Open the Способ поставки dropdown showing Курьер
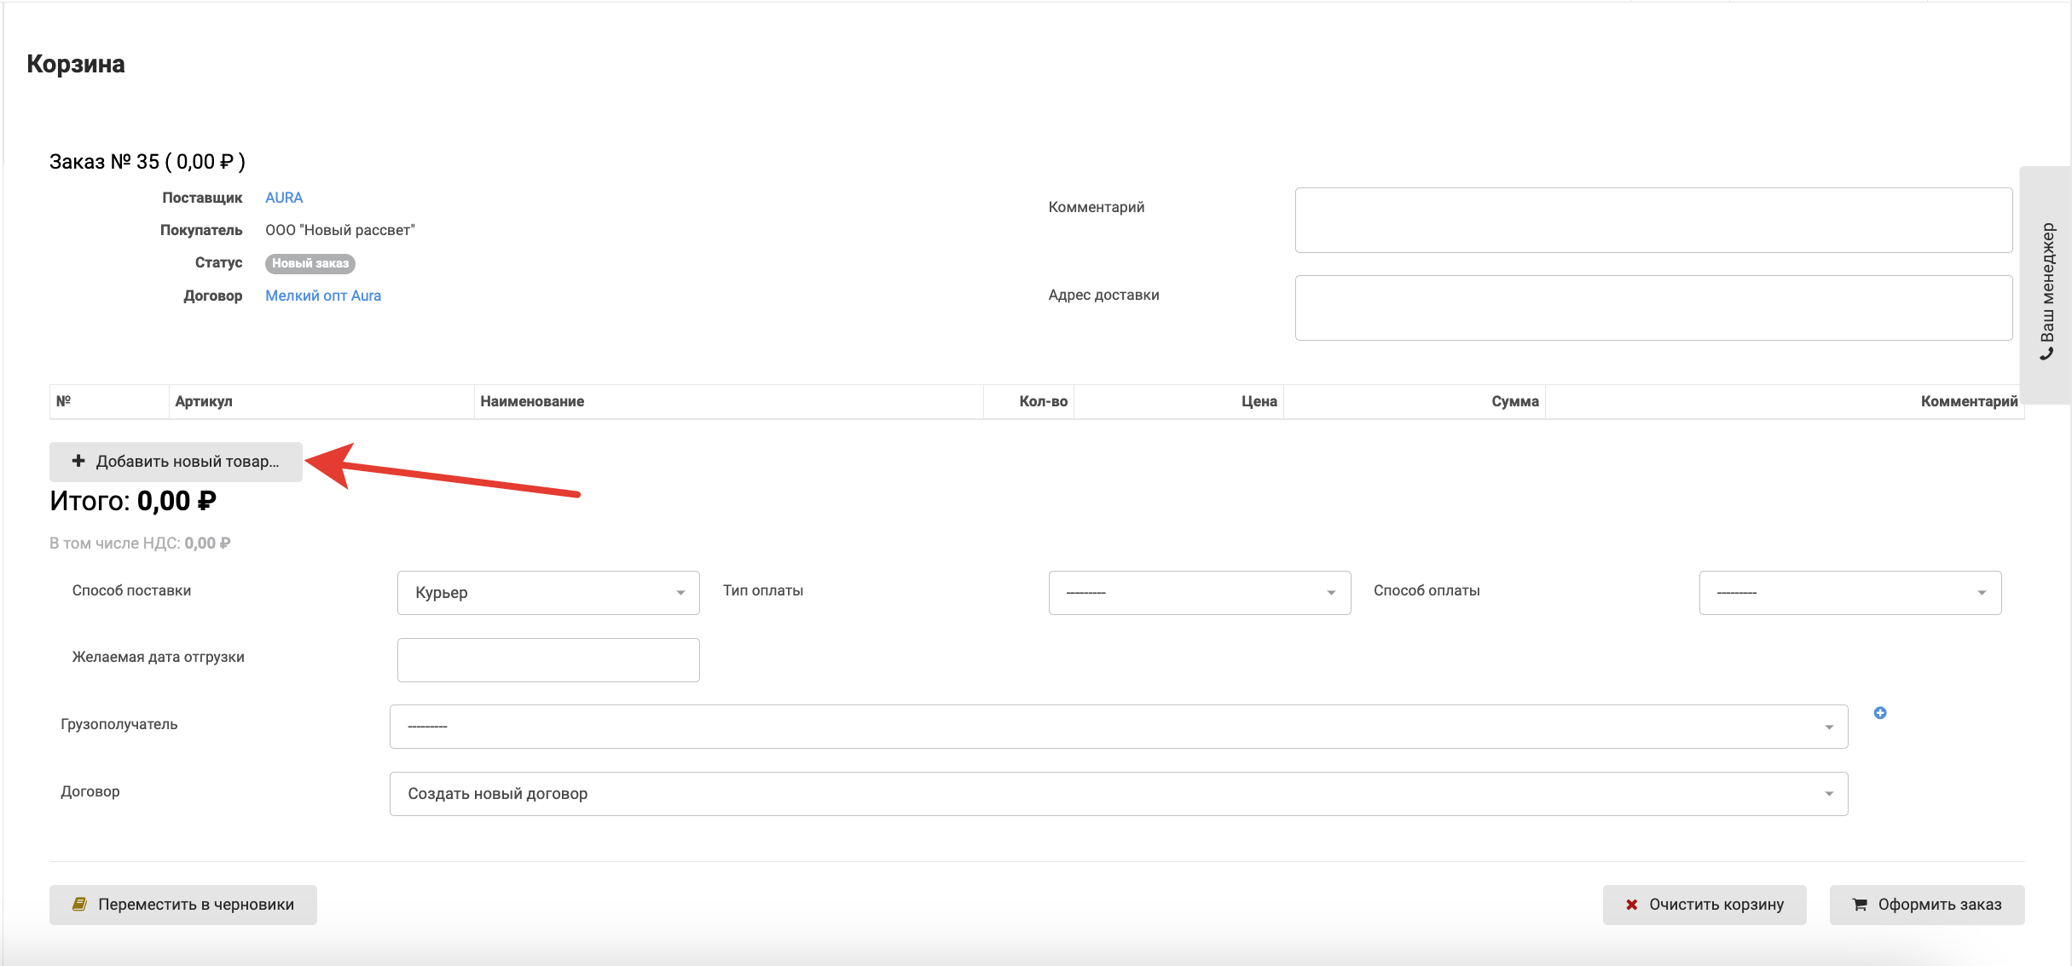2072x966 pixels. pyautogui.click(x=548, y=593)
